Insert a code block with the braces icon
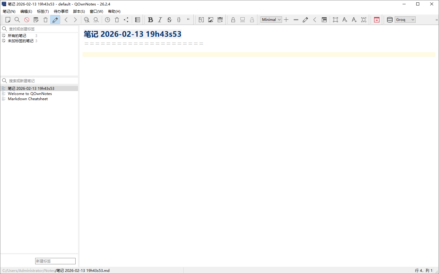 point(179,20)
